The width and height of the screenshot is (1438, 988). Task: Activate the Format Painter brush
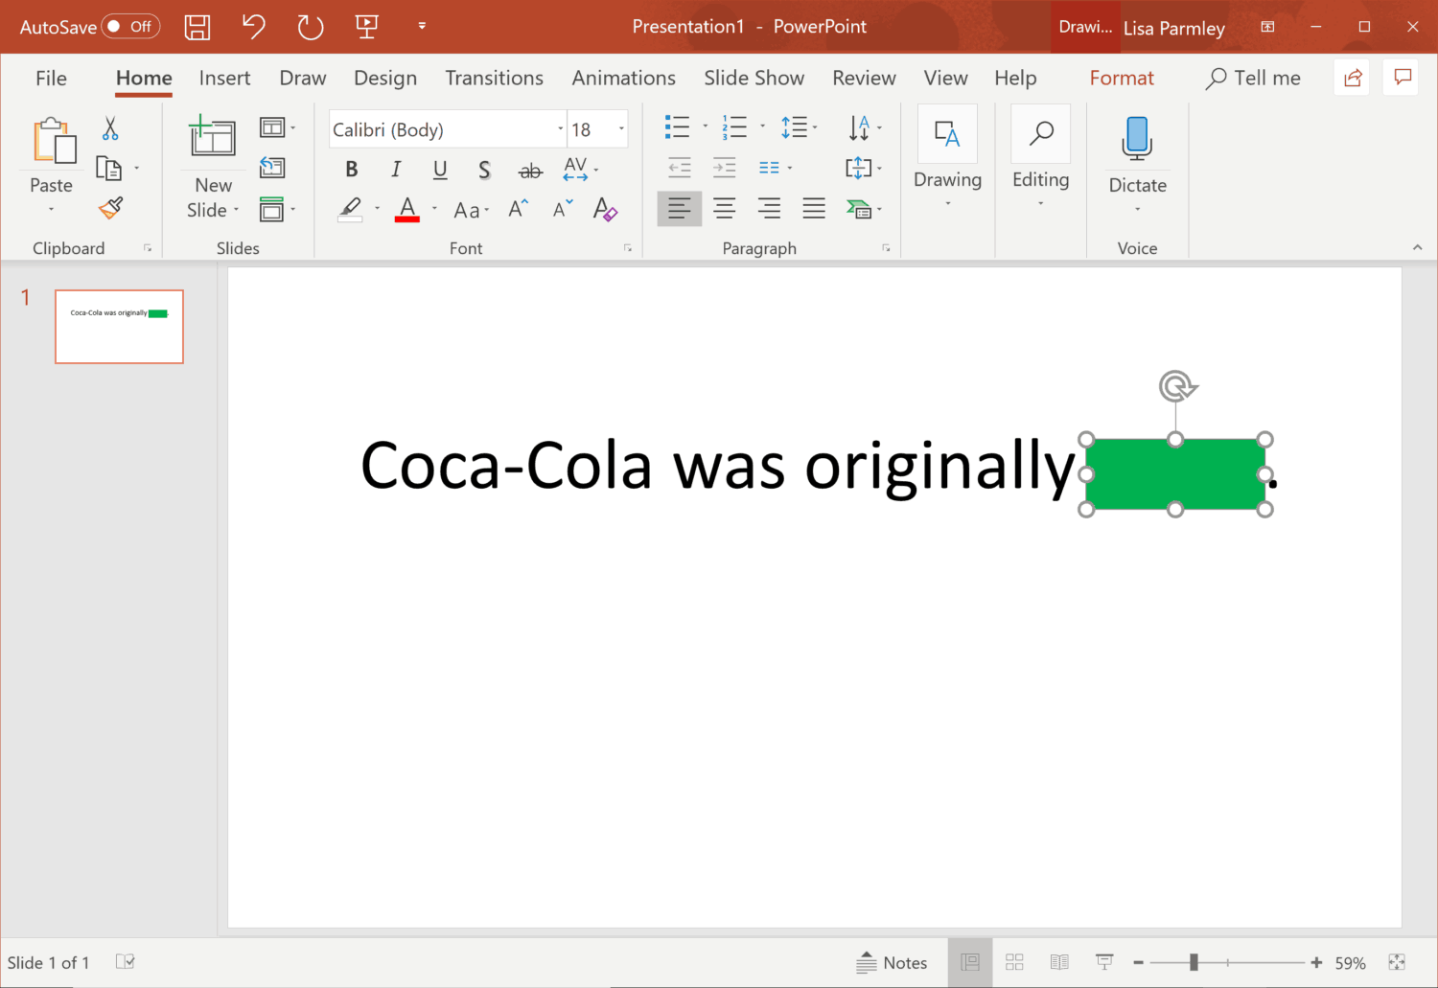click(x=111, y=208)
